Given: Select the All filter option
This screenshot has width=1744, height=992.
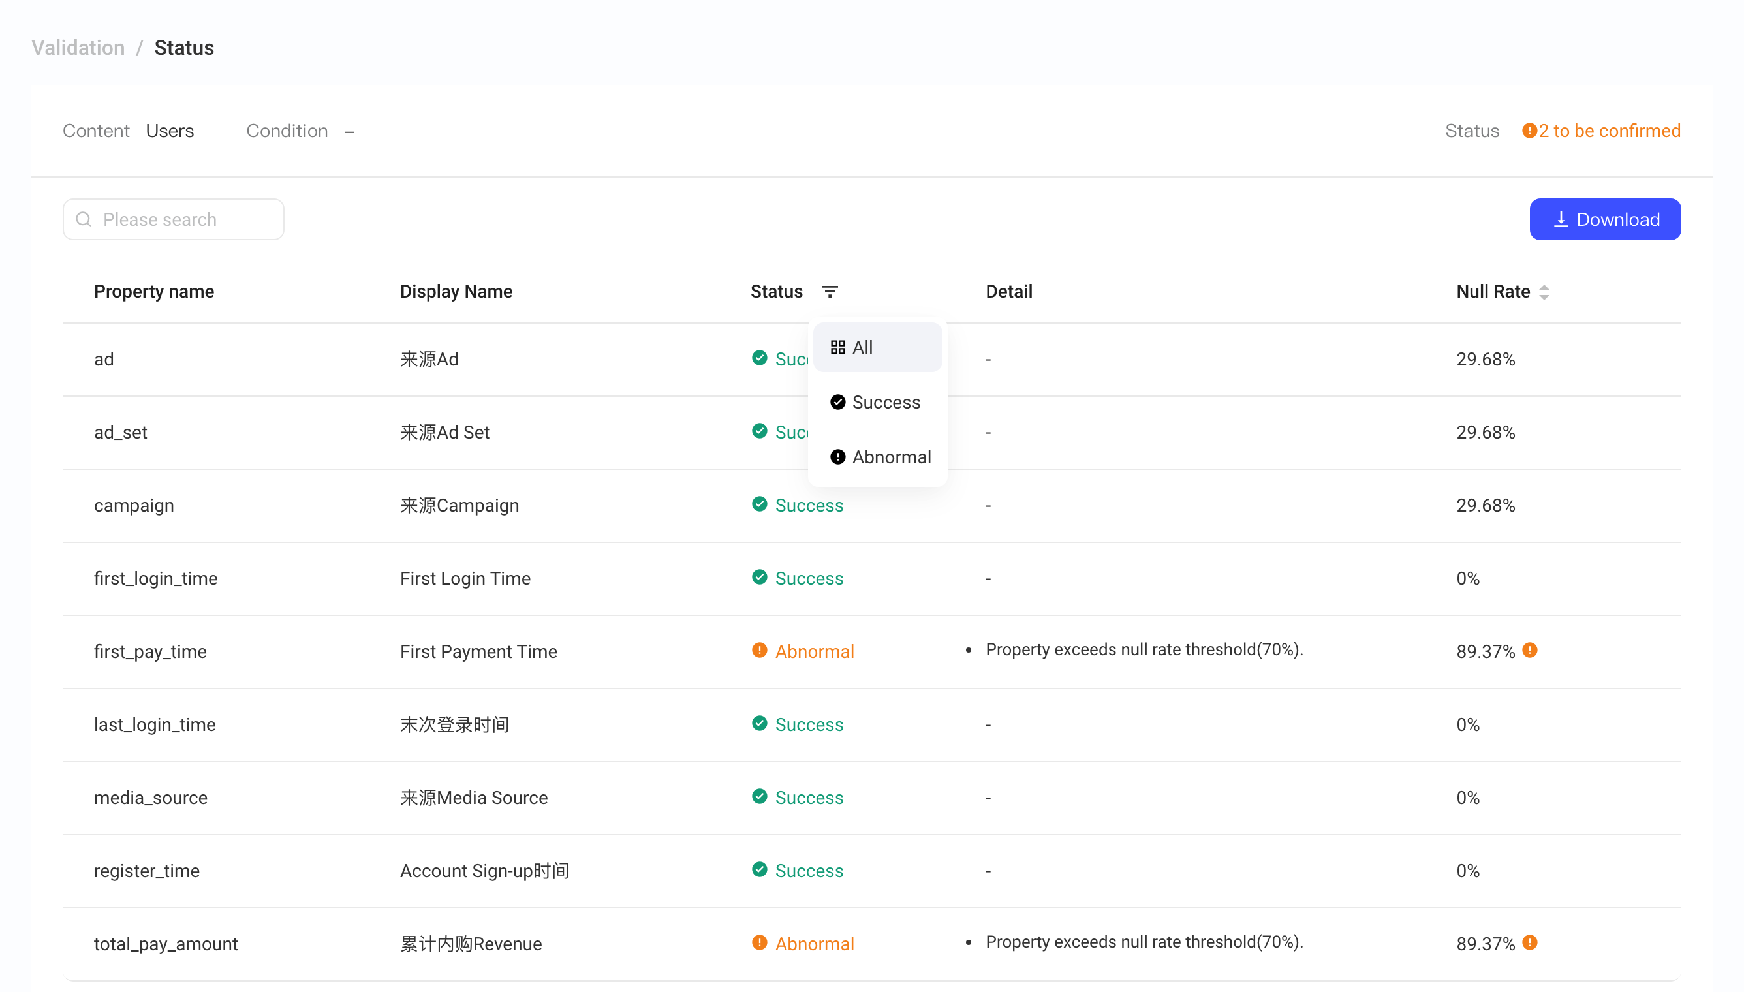Looking at the screenshot, I should pyautogui.click(x=877, y=347).
